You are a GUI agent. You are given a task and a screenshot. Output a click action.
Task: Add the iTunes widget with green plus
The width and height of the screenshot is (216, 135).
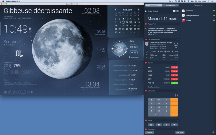214,21
